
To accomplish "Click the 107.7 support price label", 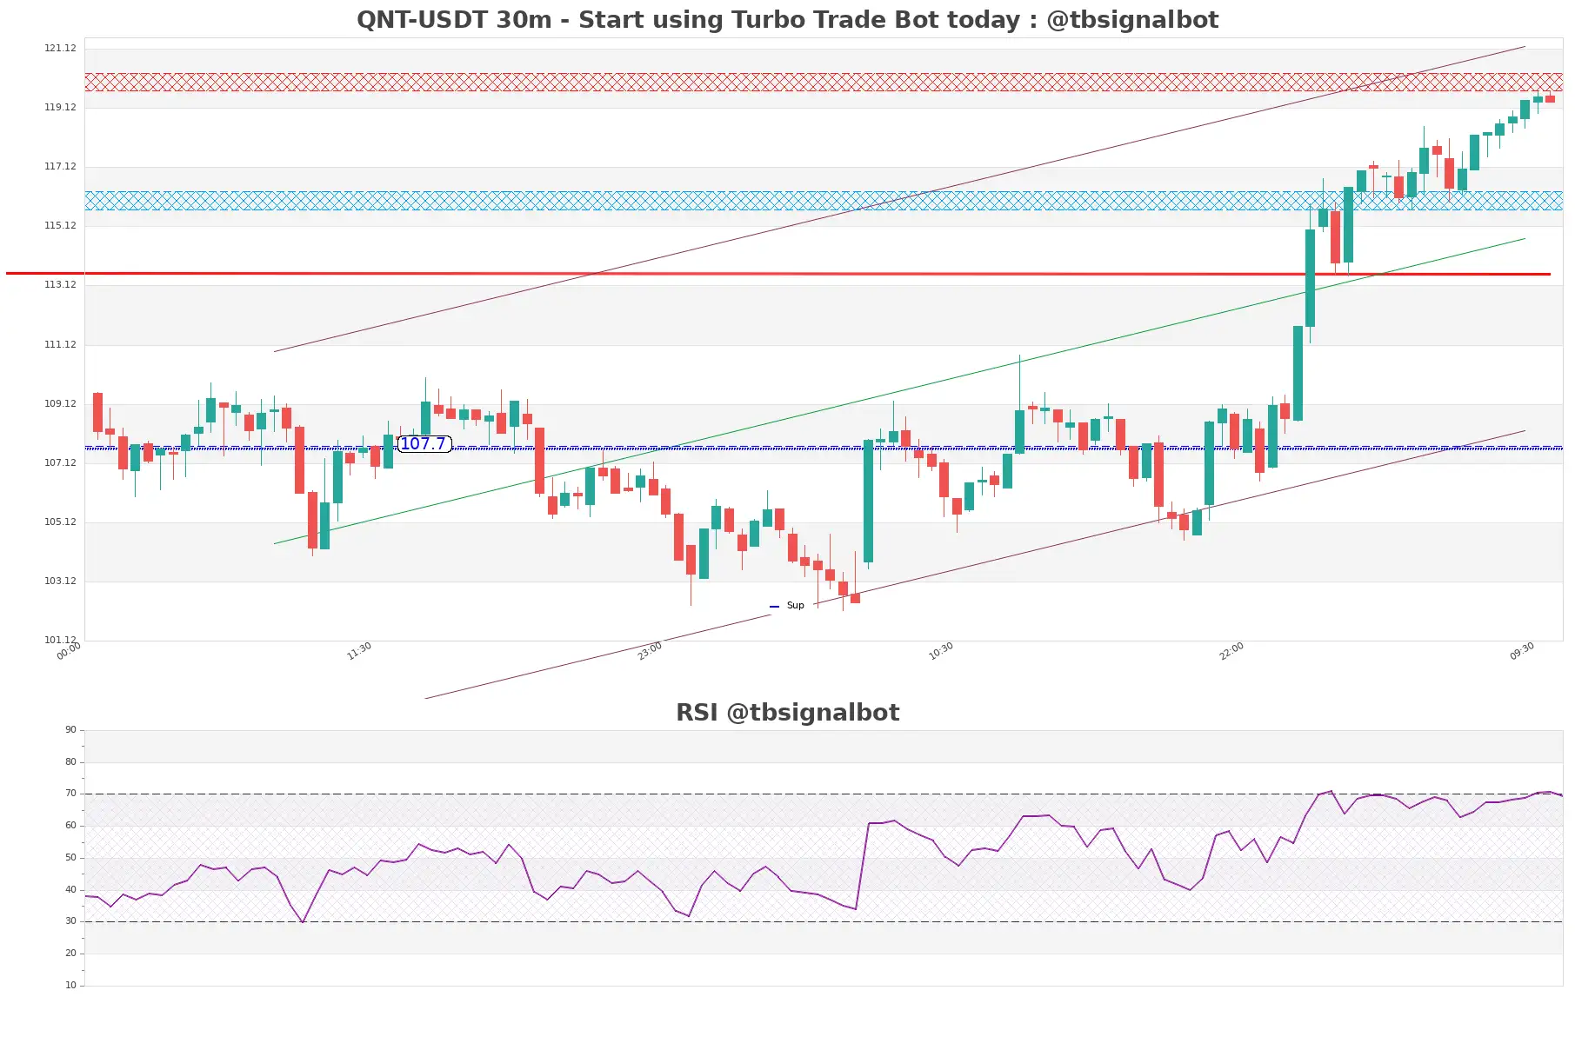I will click(424, 444).
